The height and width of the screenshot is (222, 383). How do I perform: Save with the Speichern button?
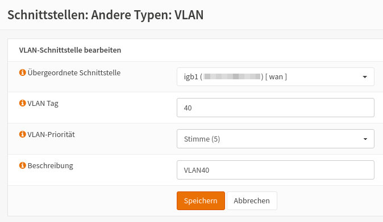[x=201, y=200]
